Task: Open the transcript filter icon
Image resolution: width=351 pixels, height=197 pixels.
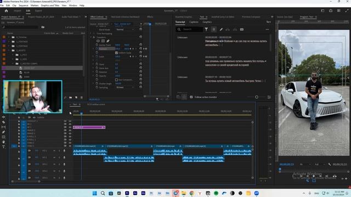Action: 206,29
